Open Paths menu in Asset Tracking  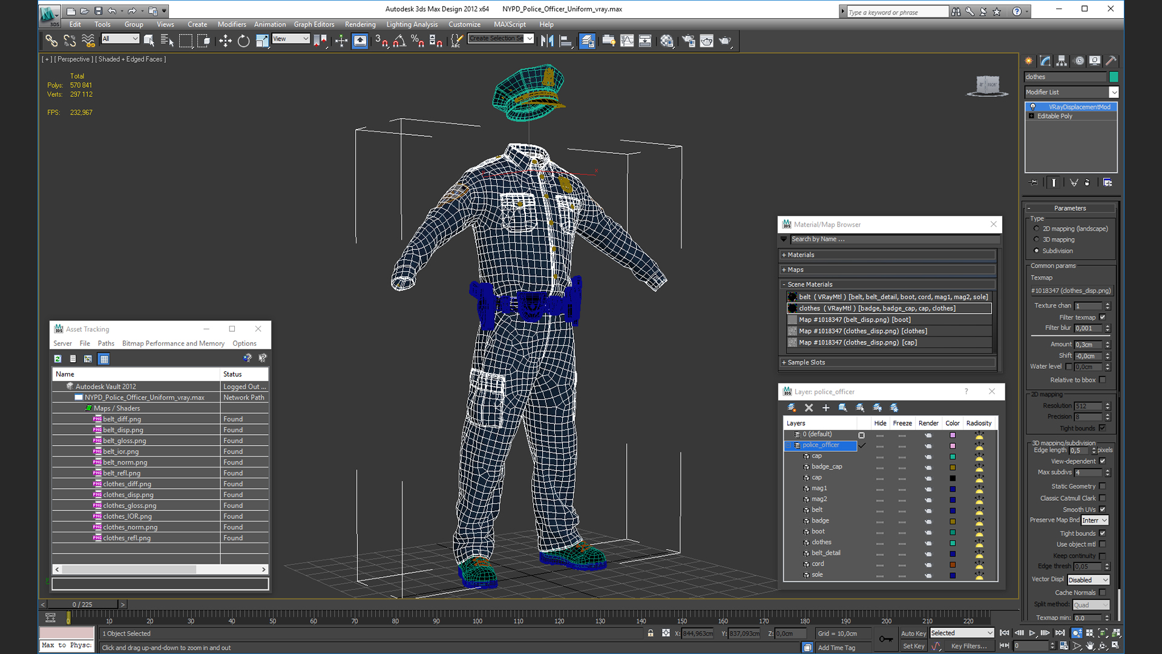(x=106, y=343)
